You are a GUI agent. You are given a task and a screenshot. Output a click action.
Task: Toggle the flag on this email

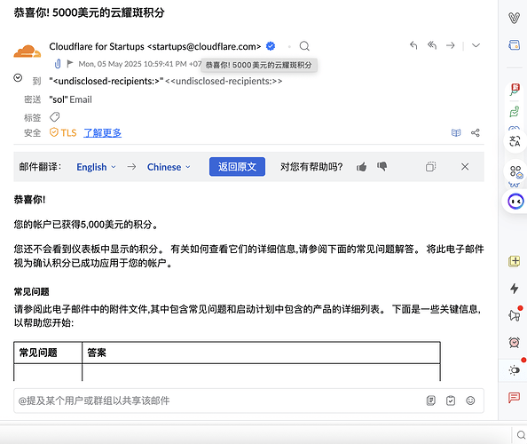(x=70, y=64)
